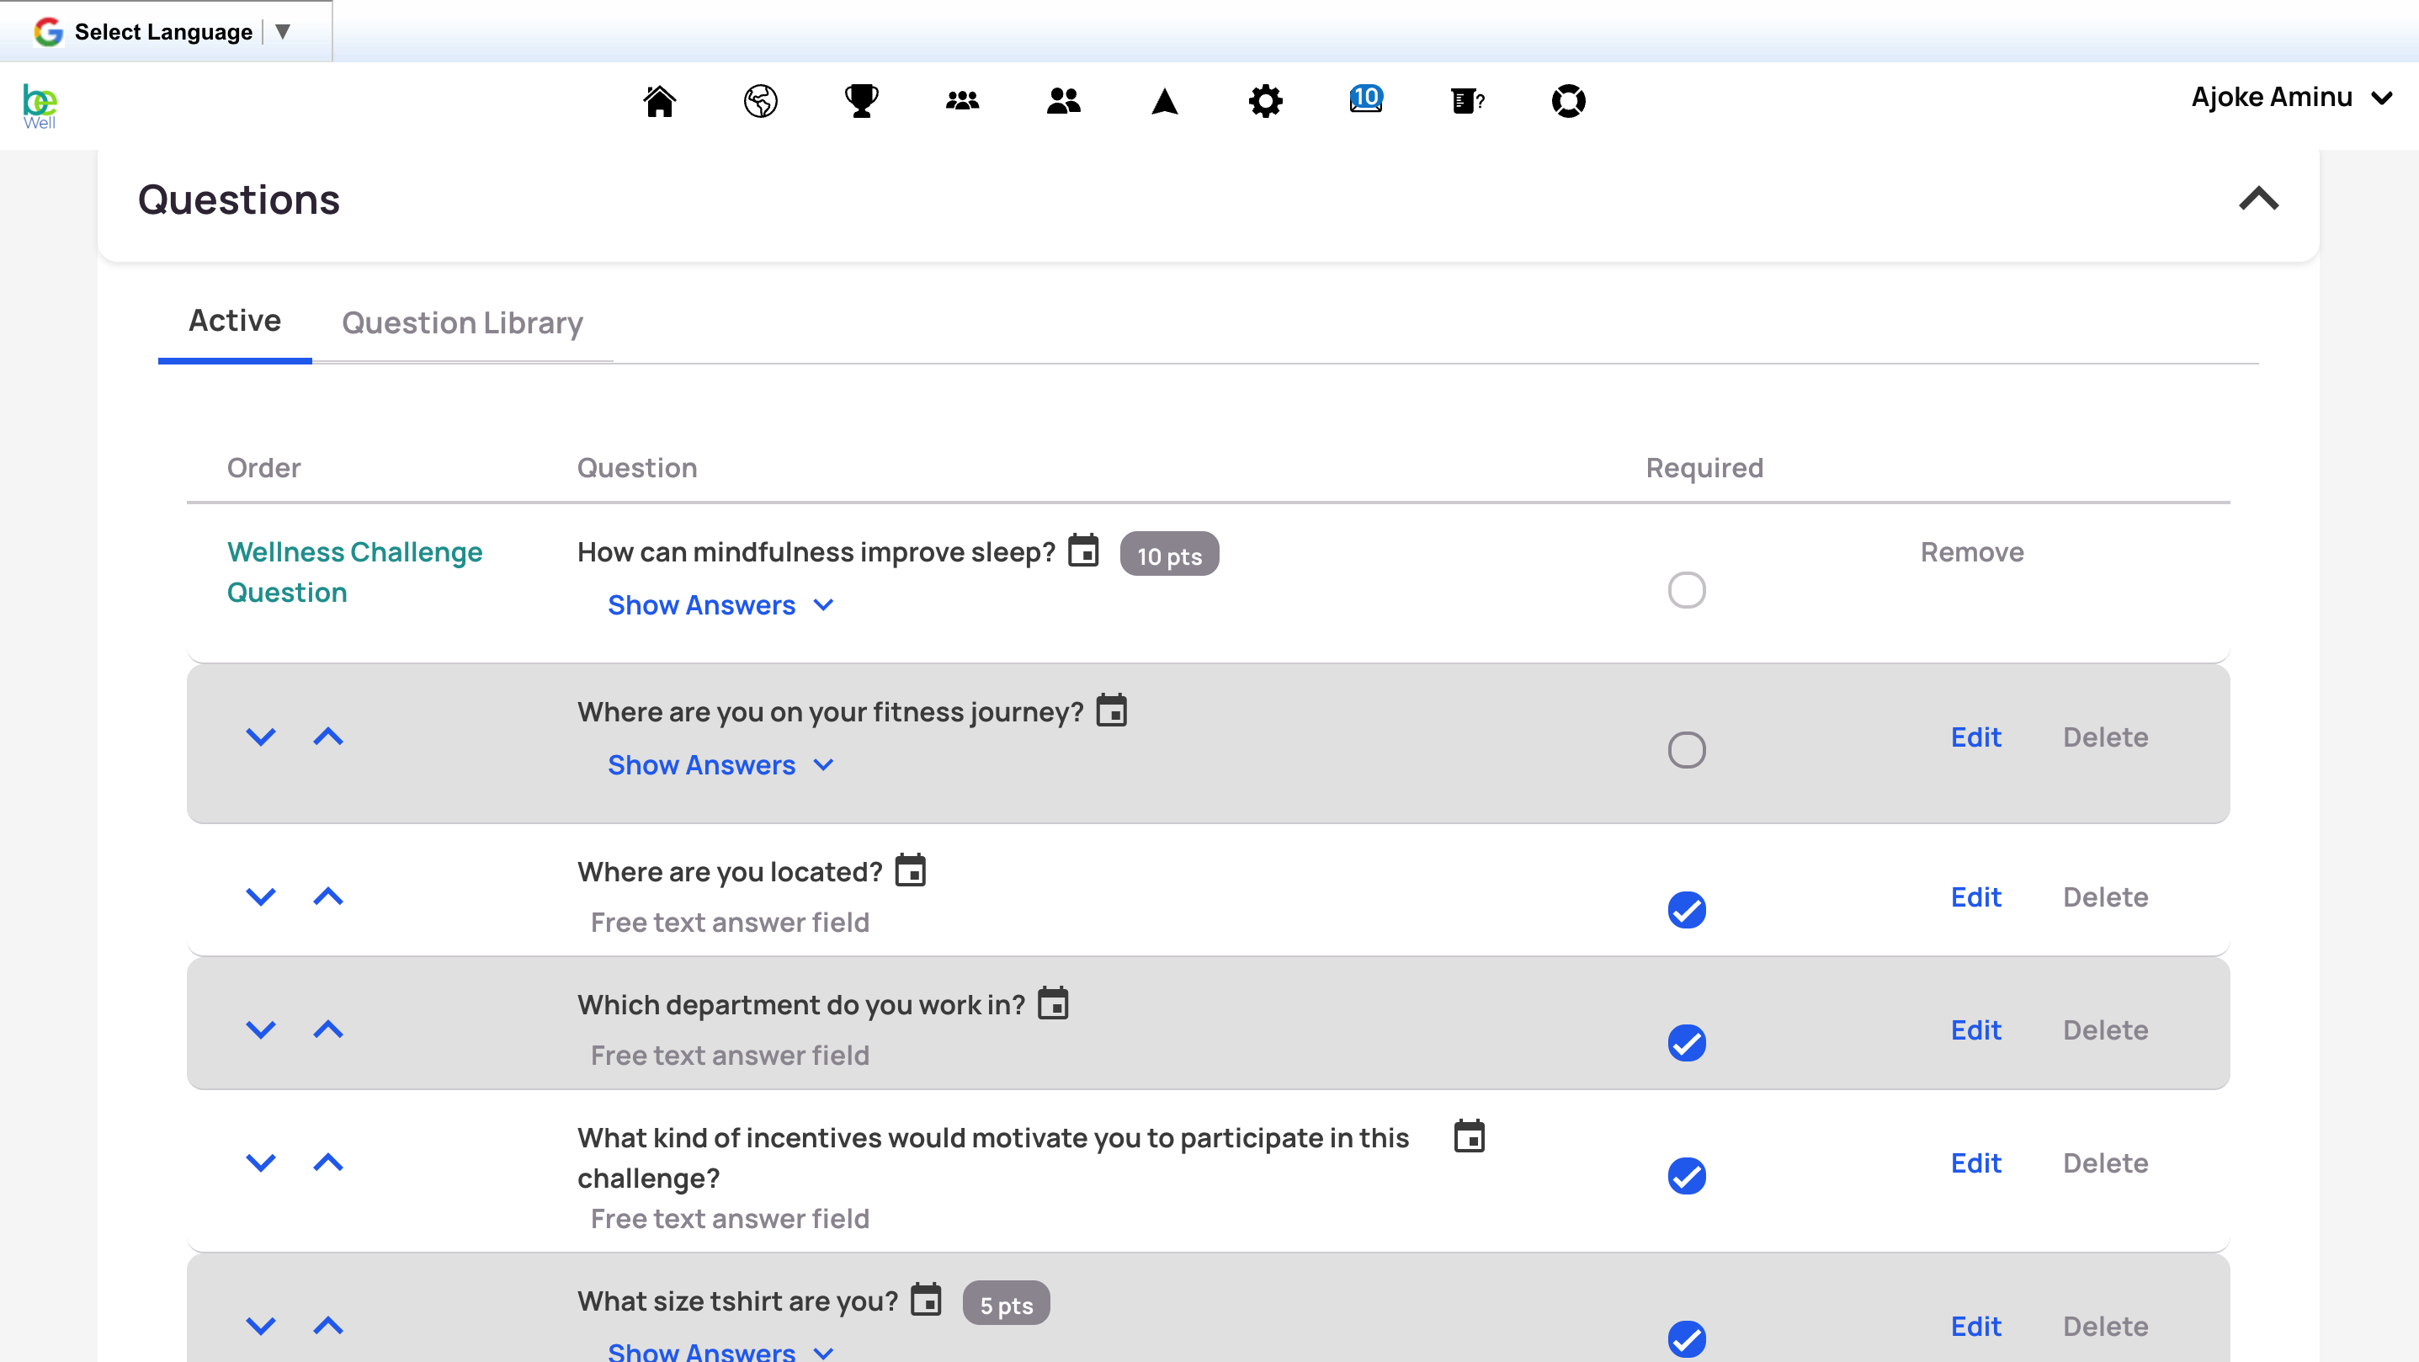Switch to the Question Library tab
Viewport: 2419px width, 1362px height.
coord(462,323)
